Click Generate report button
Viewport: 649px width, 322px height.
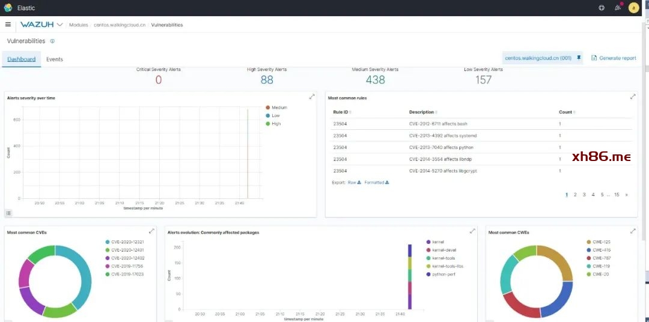pos(614,58)
